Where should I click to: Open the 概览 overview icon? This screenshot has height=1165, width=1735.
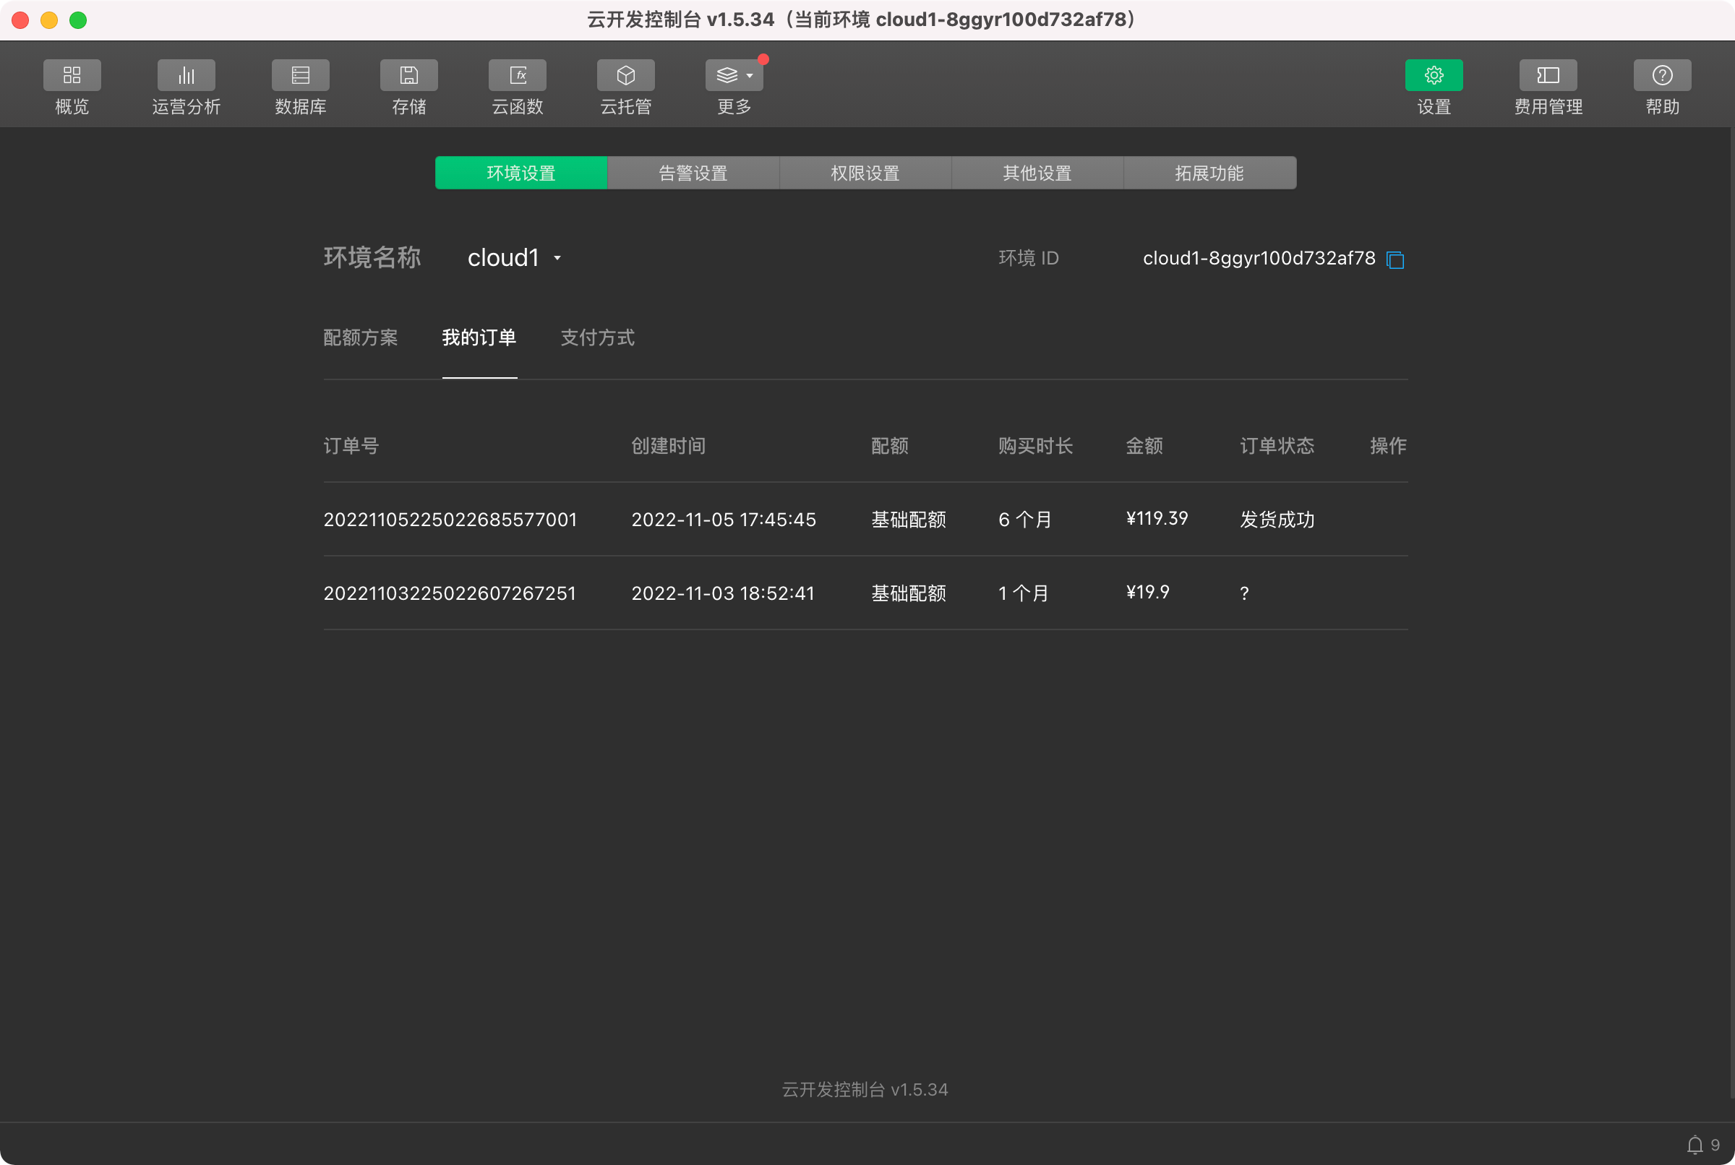coord(72,76)
